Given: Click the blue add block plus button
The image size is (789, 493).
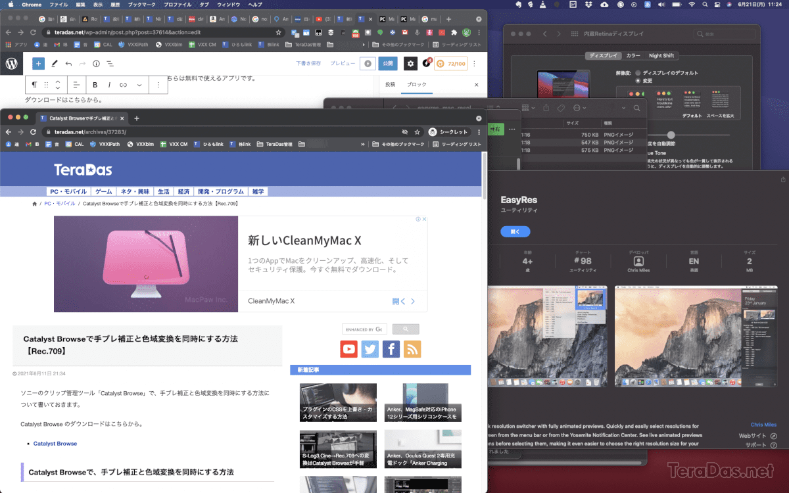Looking at the screenshot, I should click(39, 64).
